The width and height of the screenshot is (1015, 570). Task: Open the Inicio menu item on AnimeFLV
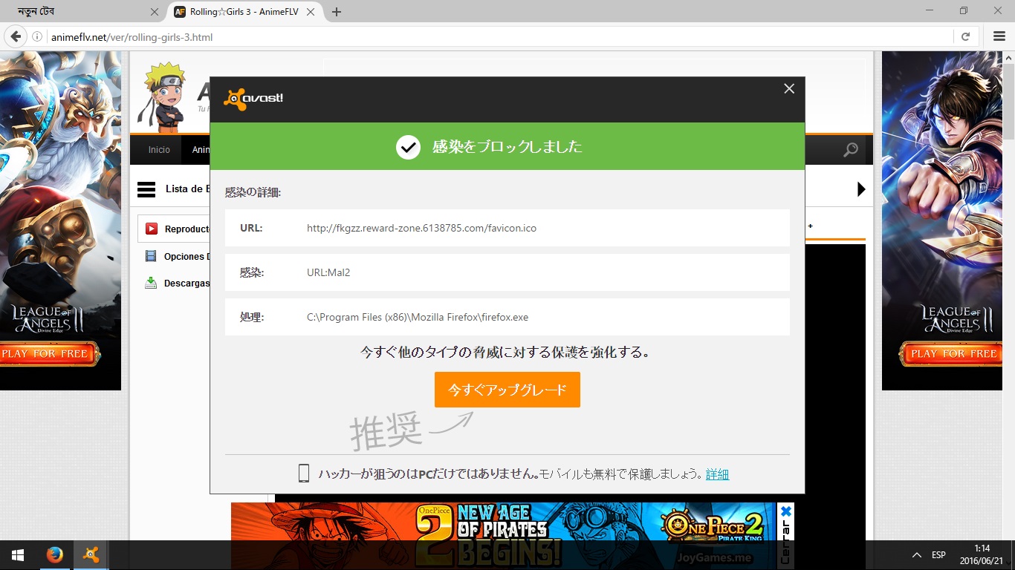[159, 150]
